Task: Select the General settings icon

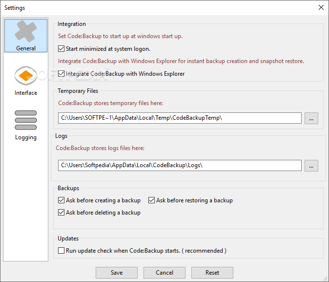Action: point(26,35)
